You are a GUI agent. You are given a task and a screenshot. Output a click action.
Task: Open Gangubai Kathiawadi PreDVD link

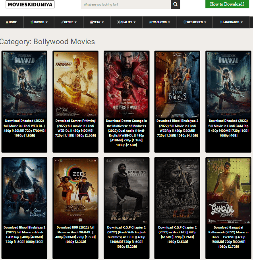(x=228, y=237)
